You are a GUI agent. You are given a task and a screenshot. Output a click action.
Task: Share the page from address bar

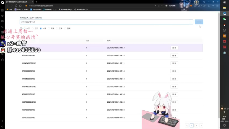coord(159,6)
